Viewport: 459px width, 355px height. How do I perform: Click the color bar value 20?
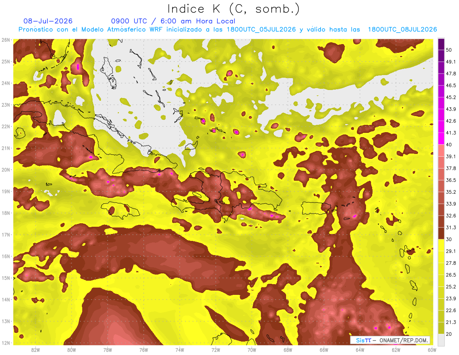[x=449, y=334]
